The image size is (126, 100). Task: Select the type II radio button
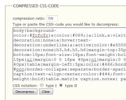[x=61, y=85]
